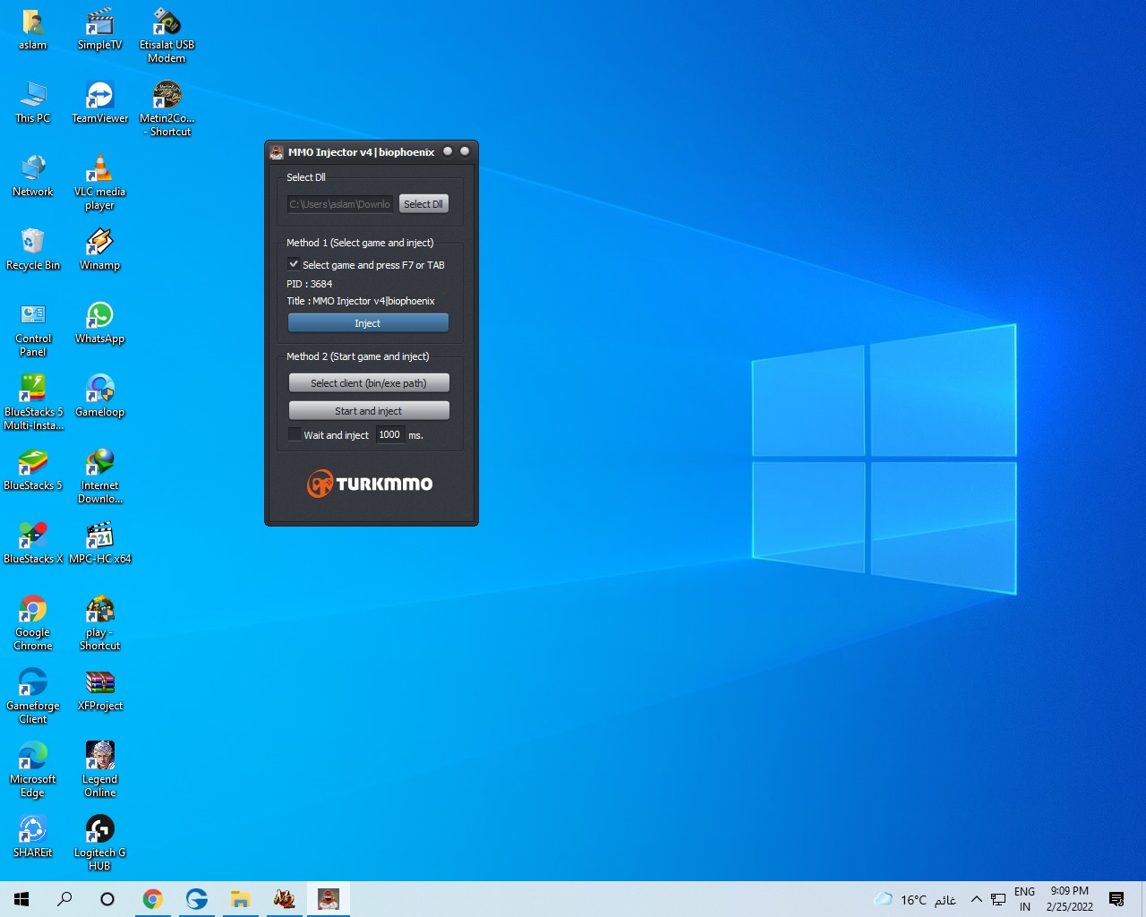Select Google Chrome desktop icon

[33, 623]
